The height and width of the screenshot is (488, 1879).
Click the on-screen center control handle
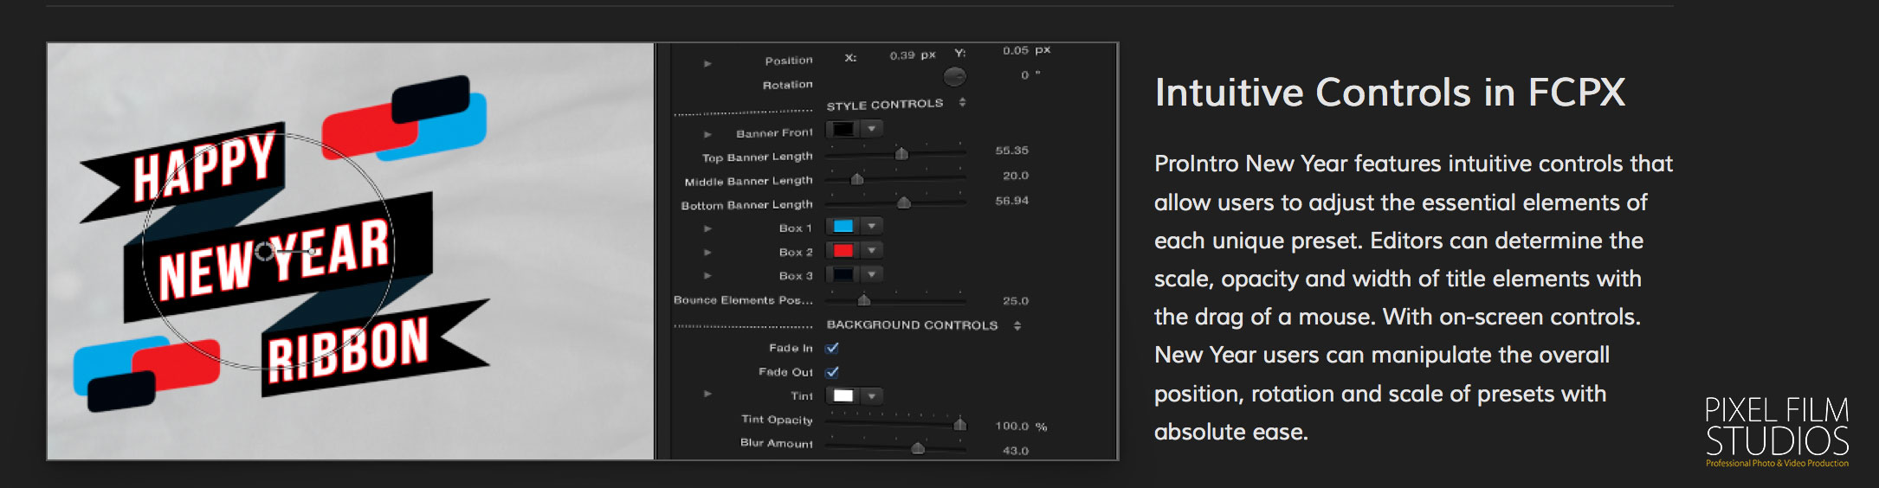click(265, 252)
